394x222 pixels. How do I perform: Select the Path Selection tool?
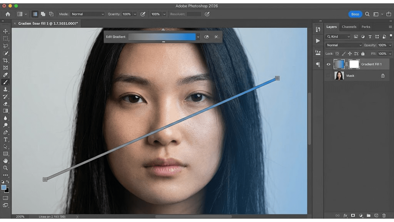click(x=5, y=147)
